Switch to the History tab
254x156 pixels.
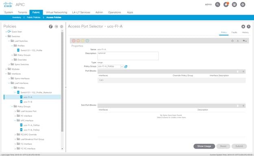click(245, 32)
